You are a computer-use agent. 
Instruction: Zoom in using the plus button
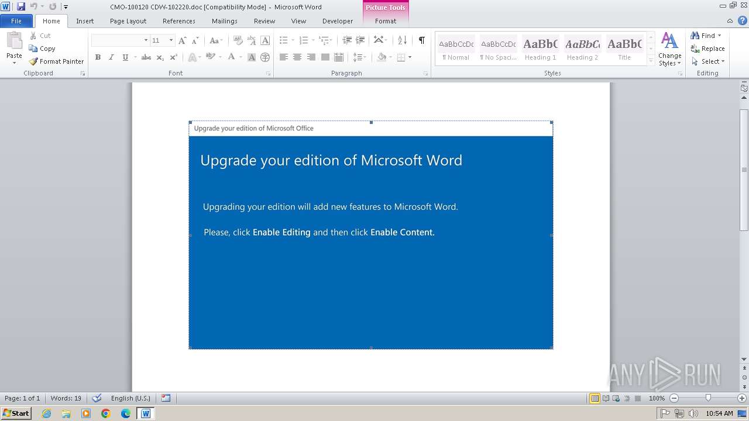[x=742, y=398]
